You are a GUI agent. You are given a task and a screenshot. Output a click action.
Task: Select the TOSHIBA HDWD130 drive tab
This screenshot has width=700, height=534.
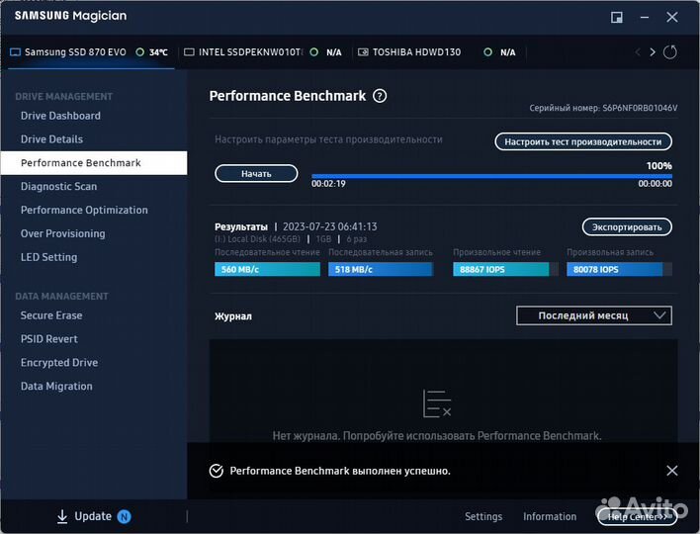437,52
